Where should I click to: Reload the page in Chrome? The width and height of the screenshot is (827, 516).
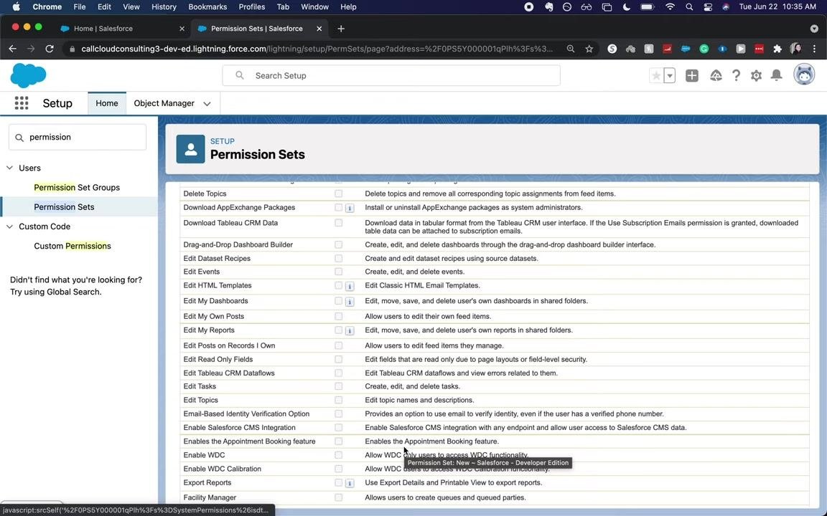[49, 49]
